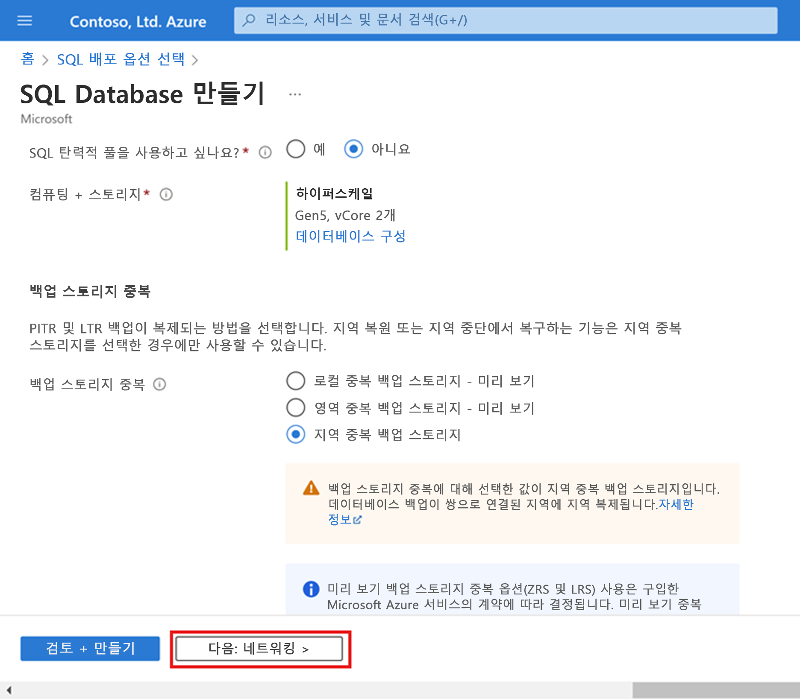Screen dimensions: 800x699
Task: Click the 하이퍼스케일 tier text
Action: 334,193
